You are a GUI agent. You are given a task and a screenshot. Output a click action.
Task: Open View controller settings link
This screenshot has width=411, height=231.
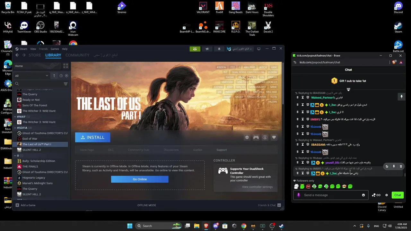[257, 187]
